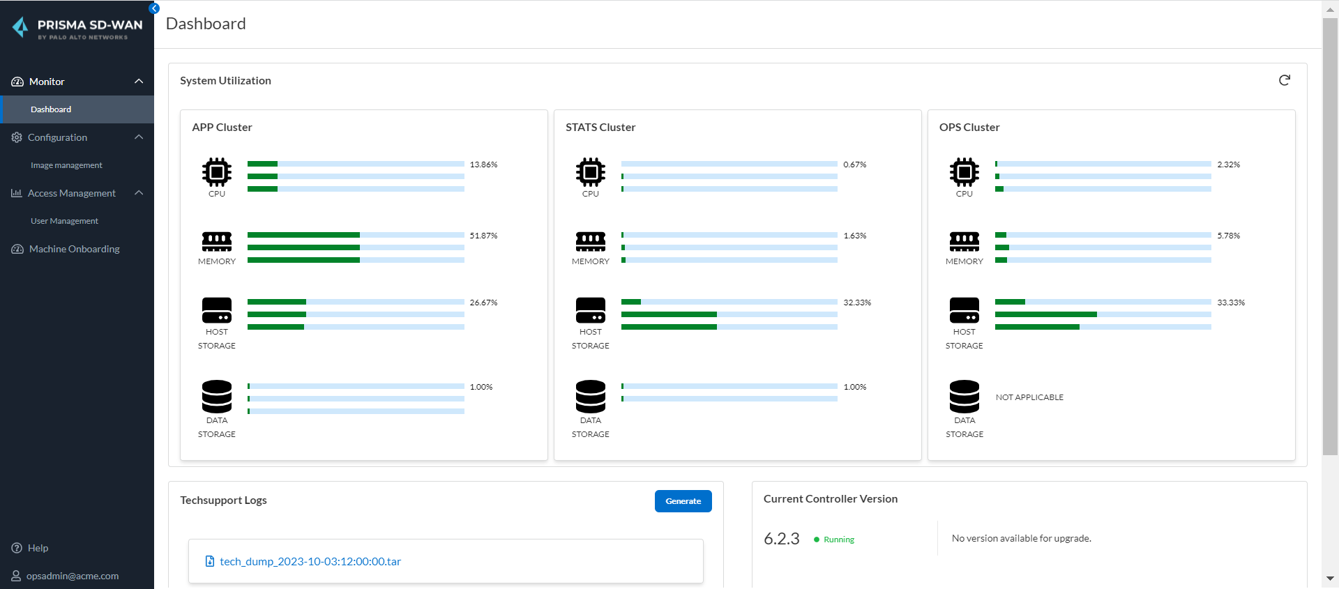1339x589 pixels.
Task: Click the System Utilization refresh icon
Action: [1284, 80]
